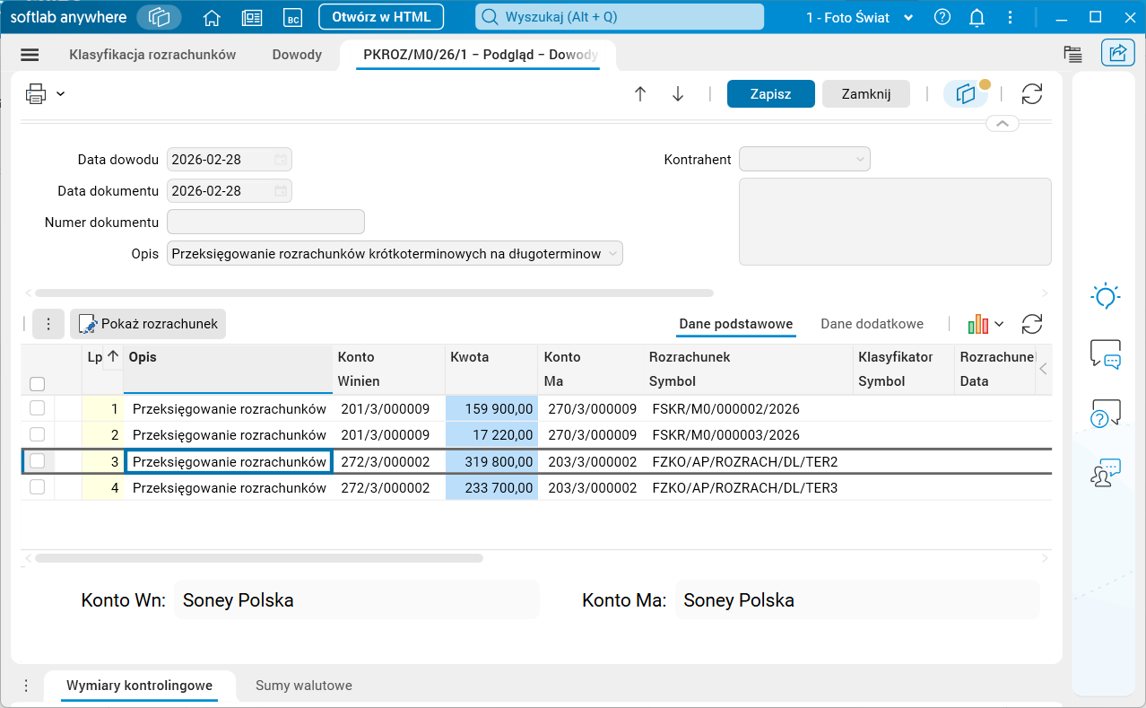Check the row with amount 17 220,00

pos(38,434)
